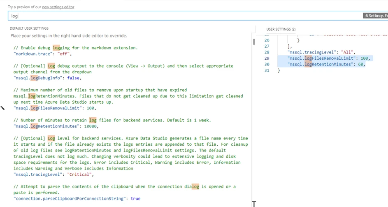This screenshot has height=207, width=388.
Task: Click the "markdown.trace": "off" default setting
Action: [x=42, y=54]
